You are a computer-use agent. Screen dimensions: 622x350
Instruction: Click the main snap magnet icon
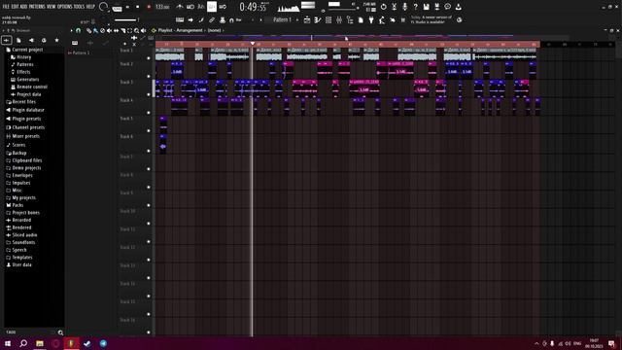pyautogui.click(x=231, y=20)
